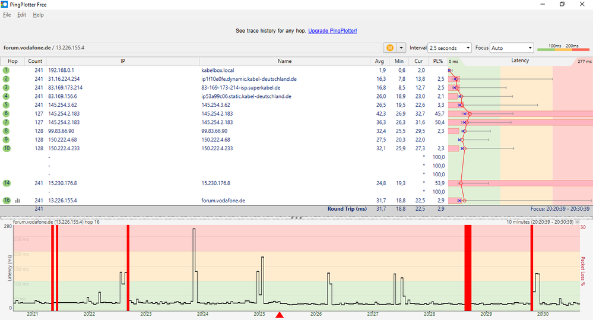The height and width of the screenshot is (320, 593).
Task: Click the hop 9 green circle icon
Action: pyautogui.click(x=6, y=140)
